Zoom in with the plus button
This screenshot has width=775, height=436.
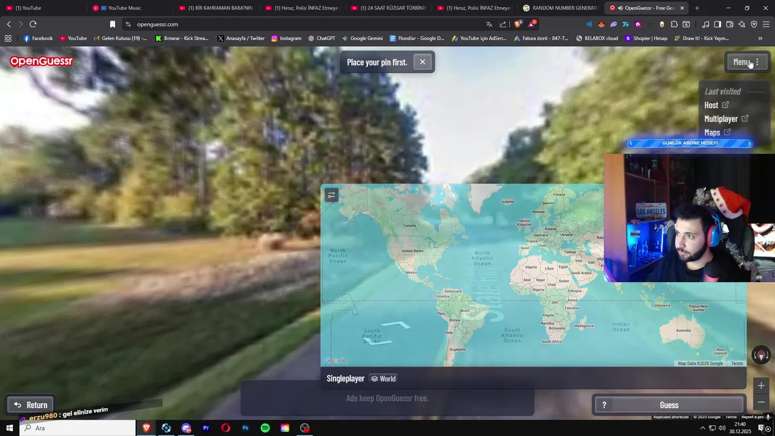click(761, 386)
